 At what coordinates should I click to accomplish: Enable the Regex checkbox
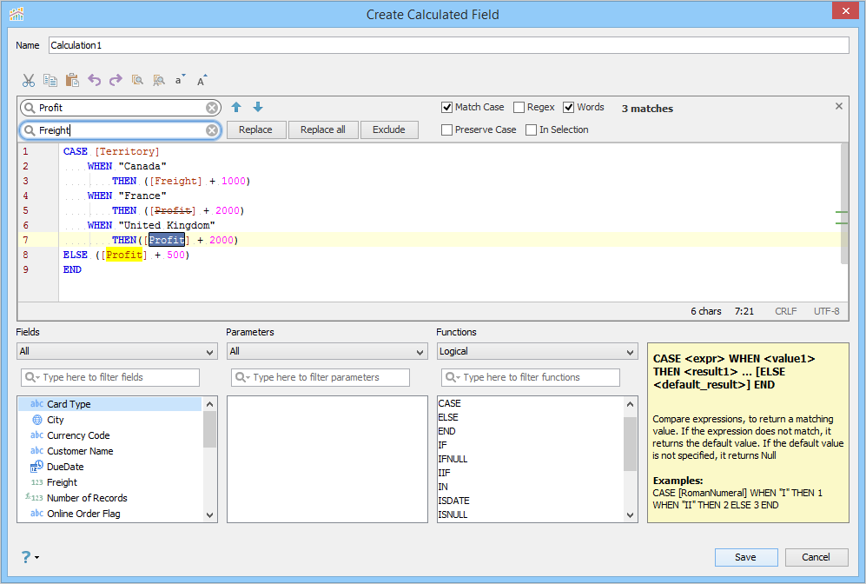pyautogui.click(x=519, y=107)
